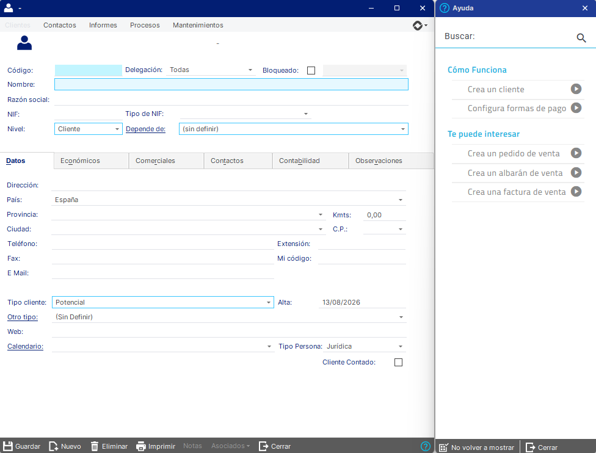596x453 pixels.
Task: Click the Kmts value field
Action: [x=385, y=215]
